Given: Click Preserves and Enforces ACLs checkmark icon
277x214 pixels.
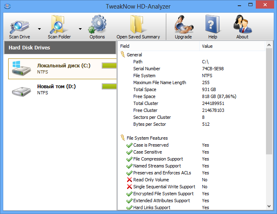Looking at the screenshot, I should [x=130, y=173].
